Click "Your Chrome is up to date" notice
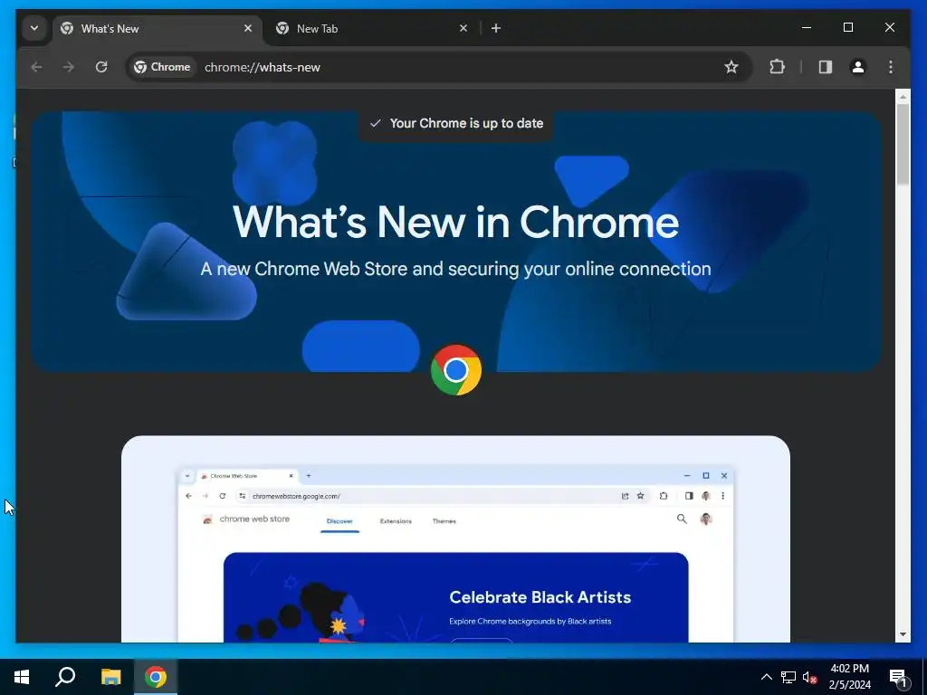The height and width of the screenshot is (695, 927). tap(456, 123)
